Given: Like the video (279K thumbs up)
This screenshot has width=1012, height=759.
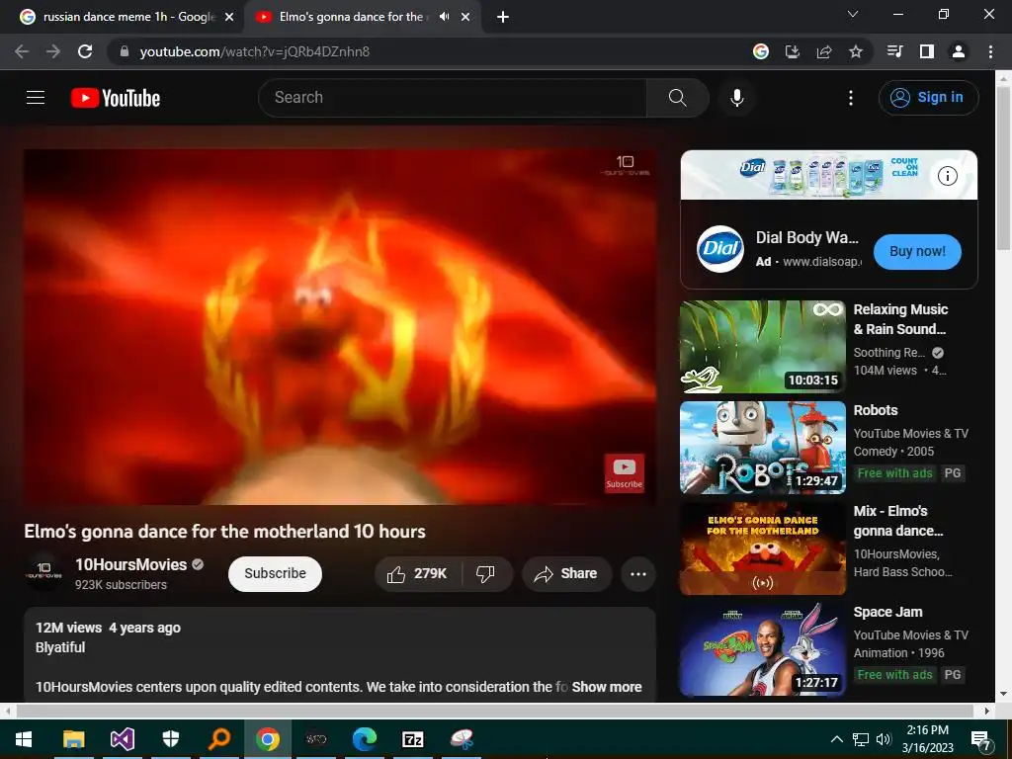Looking at the screenshot, I should pyautogui.click(x=417, y=574).
